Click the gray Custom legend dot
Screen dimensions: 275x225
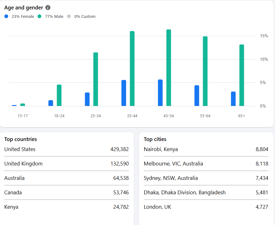pos(69,16)
